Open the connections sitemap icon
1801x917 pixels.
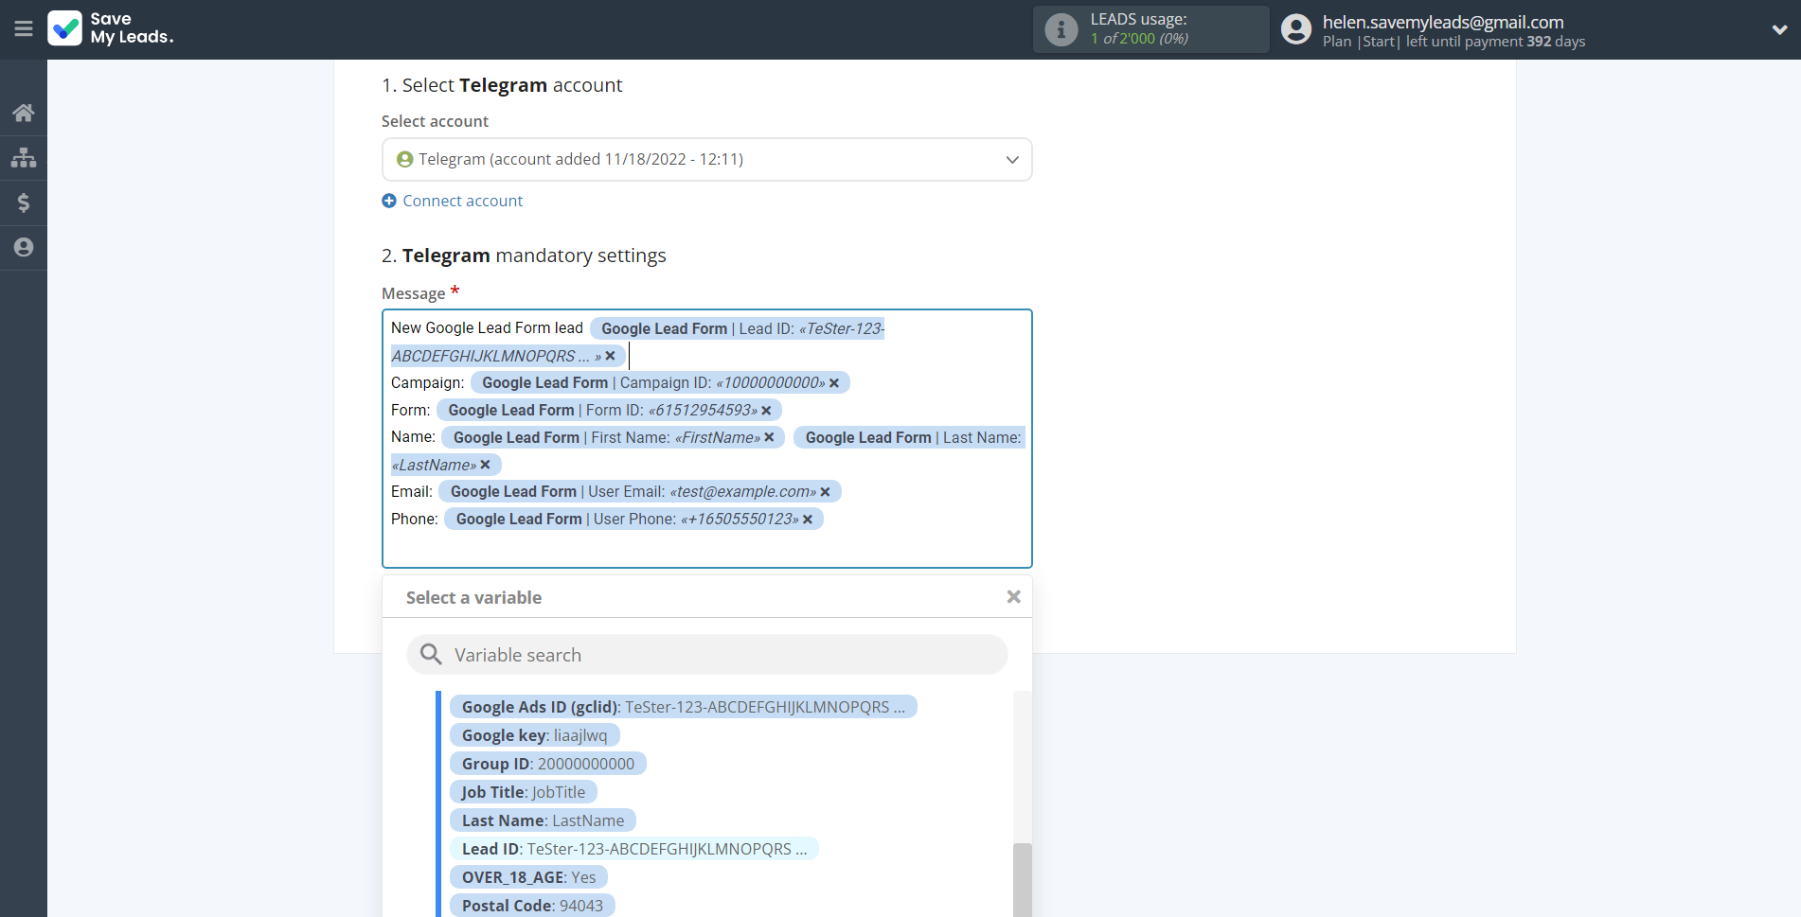(x=24, y=157)
